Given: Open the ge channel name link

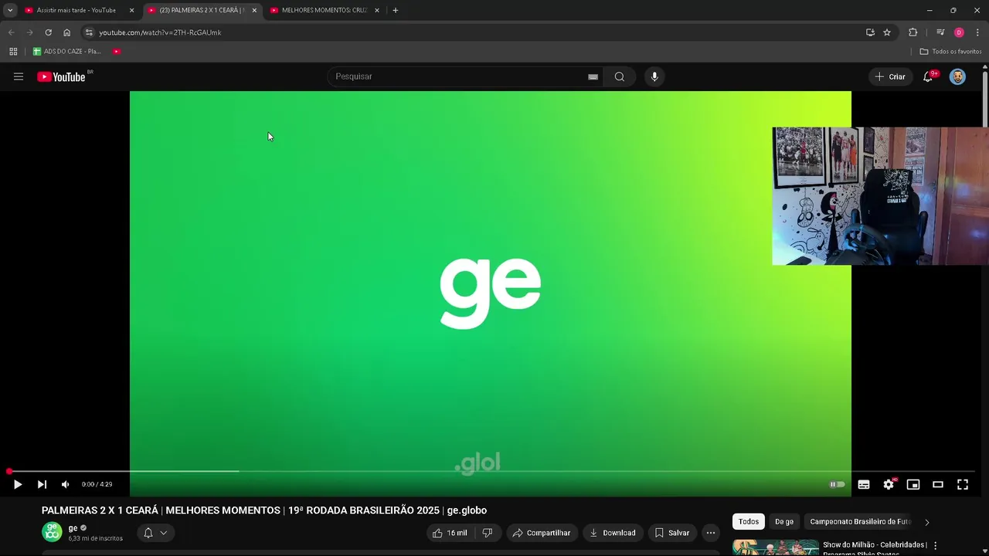Looking at the screenshot, I should tap(73, 528).
